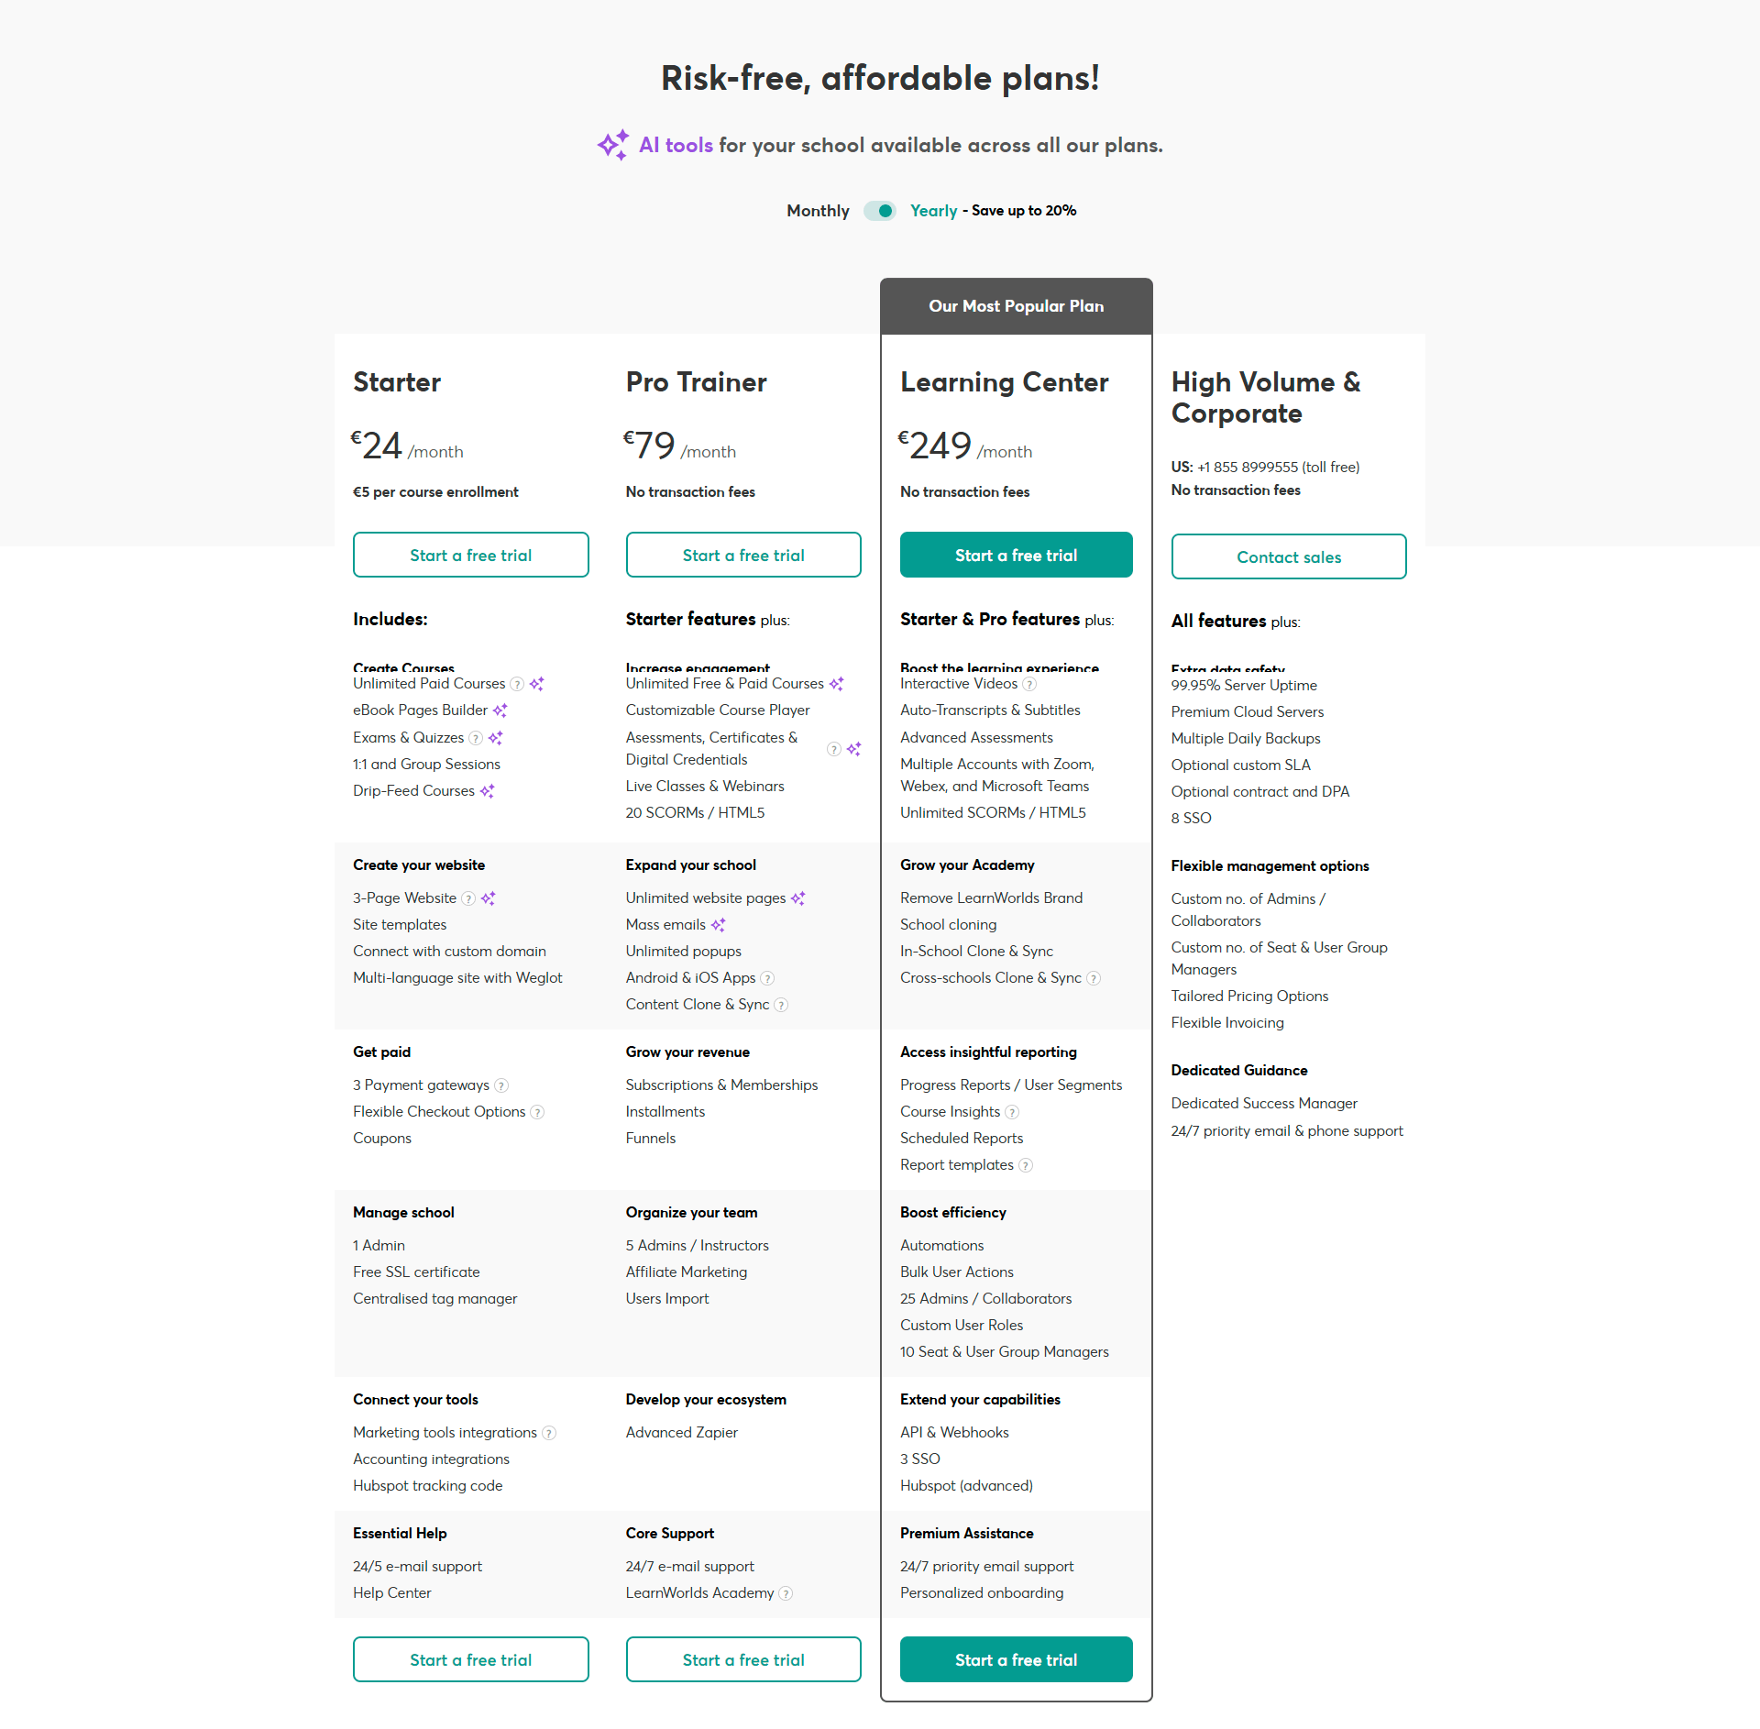The image size is (1760, 1729).
Task: Open tooltip for Cross-schools Clone & Sync
Action: pyautogui.click(x=1094, y=978)
